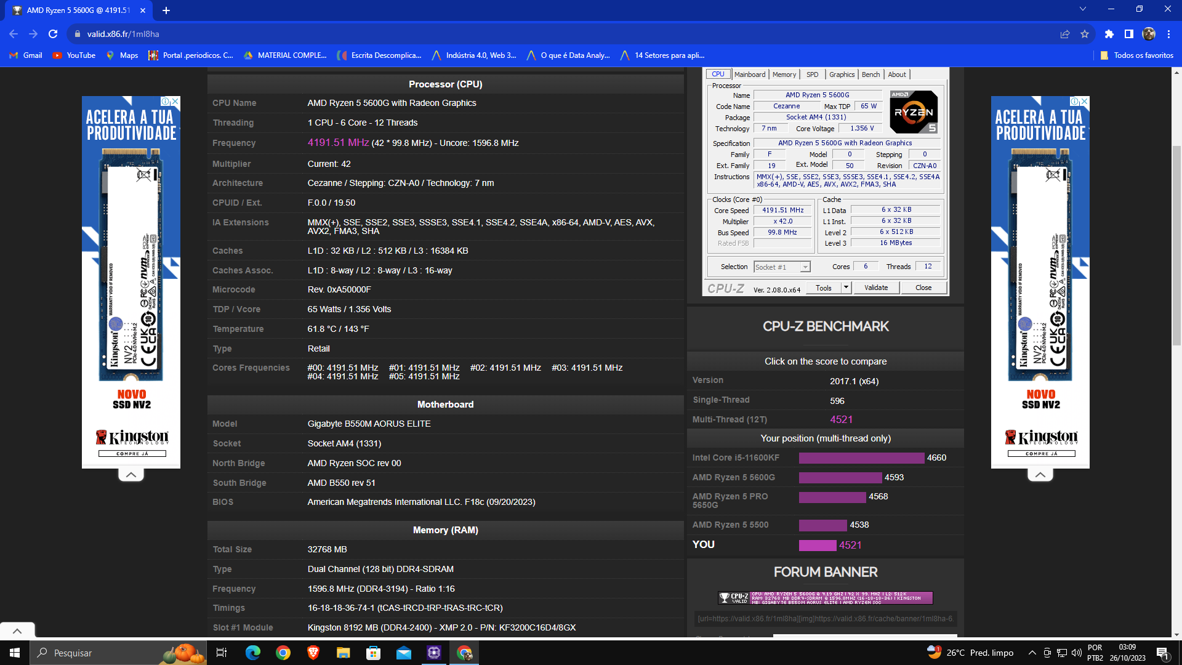
Task: Open a new browser tab
Action: (x=166, y=10)
